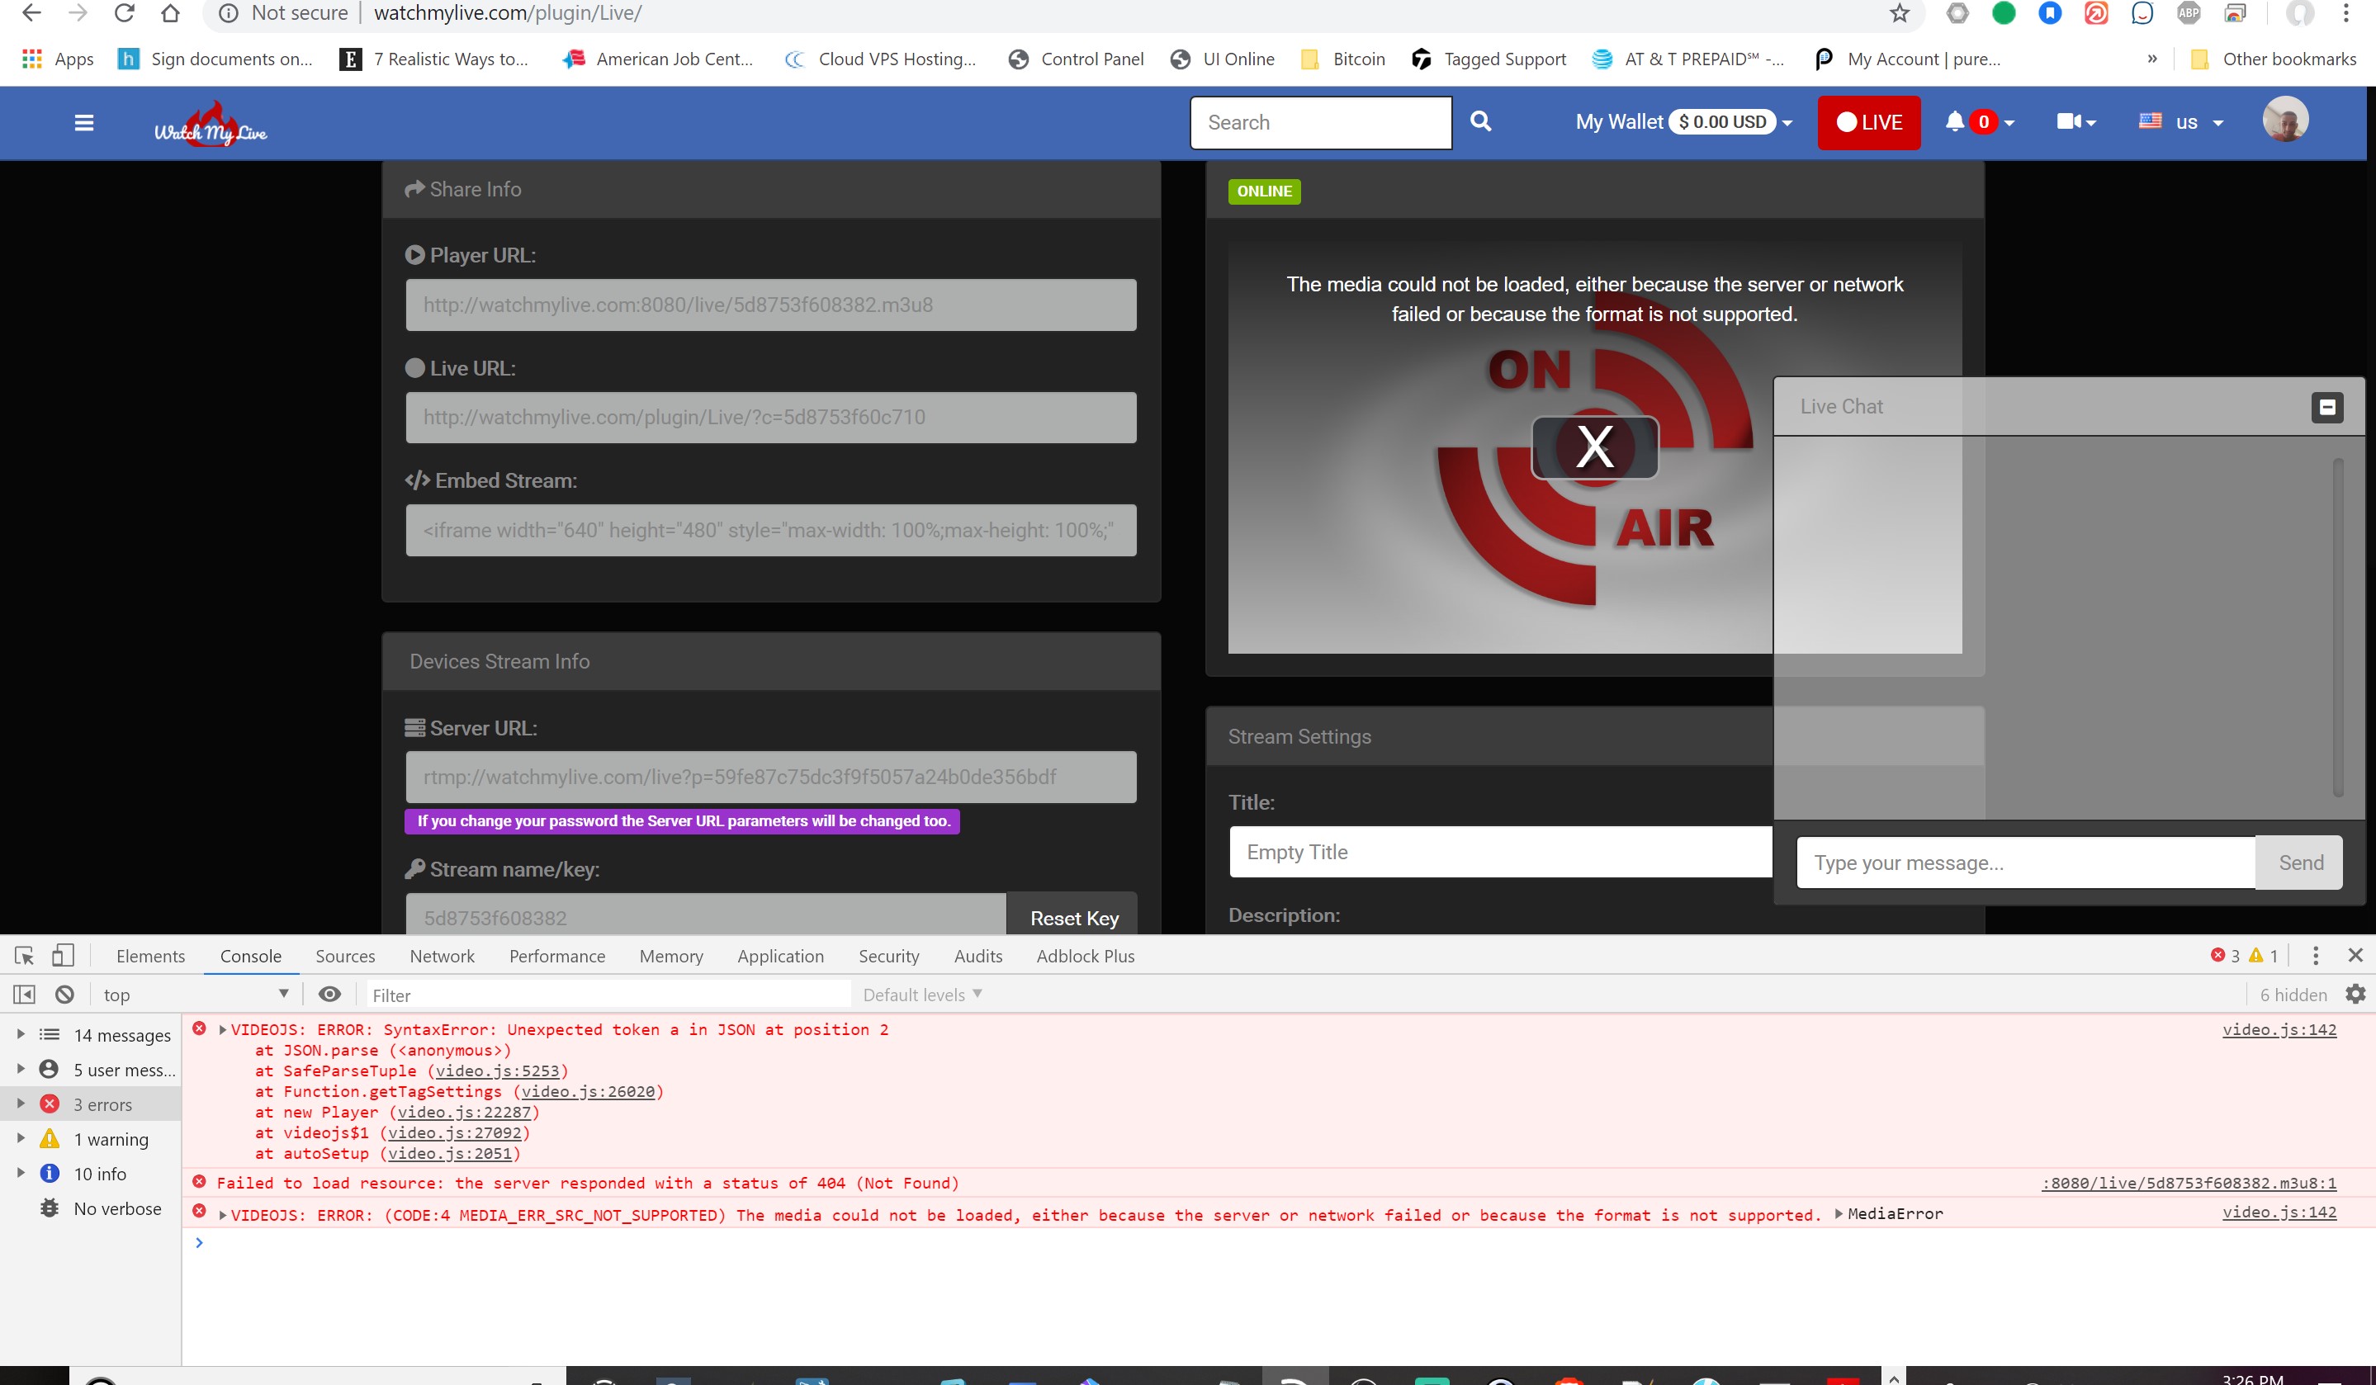Minimize the Live Chat panel
Viewport: 2376px width, 1385px height.
click(x=2327, y=406)
